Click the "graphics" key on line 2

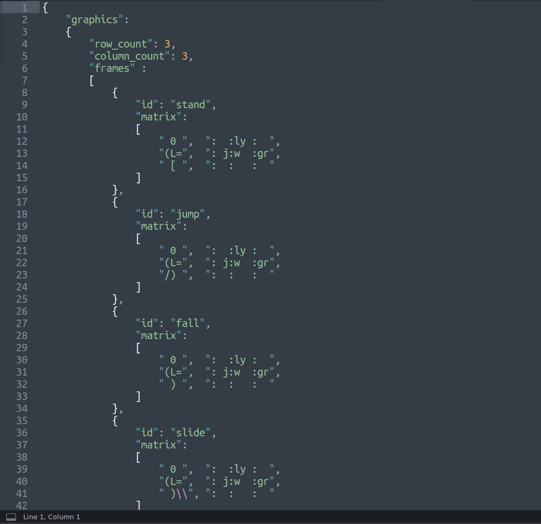coord(95,20)
